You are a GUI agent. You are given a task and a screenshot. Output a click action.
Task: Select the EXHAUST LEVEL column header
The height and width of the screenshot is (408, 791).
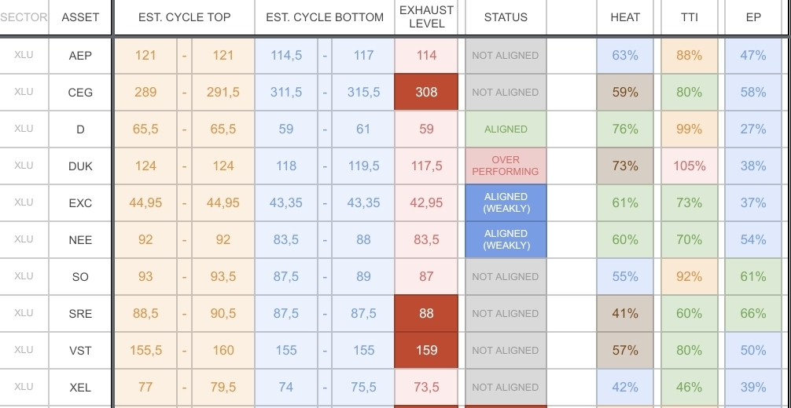pos(426,17)
